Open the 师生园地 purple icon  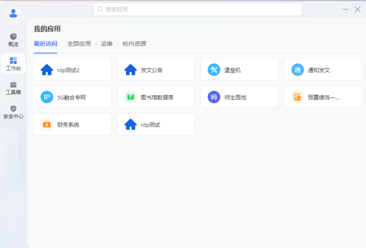point(214,97)
